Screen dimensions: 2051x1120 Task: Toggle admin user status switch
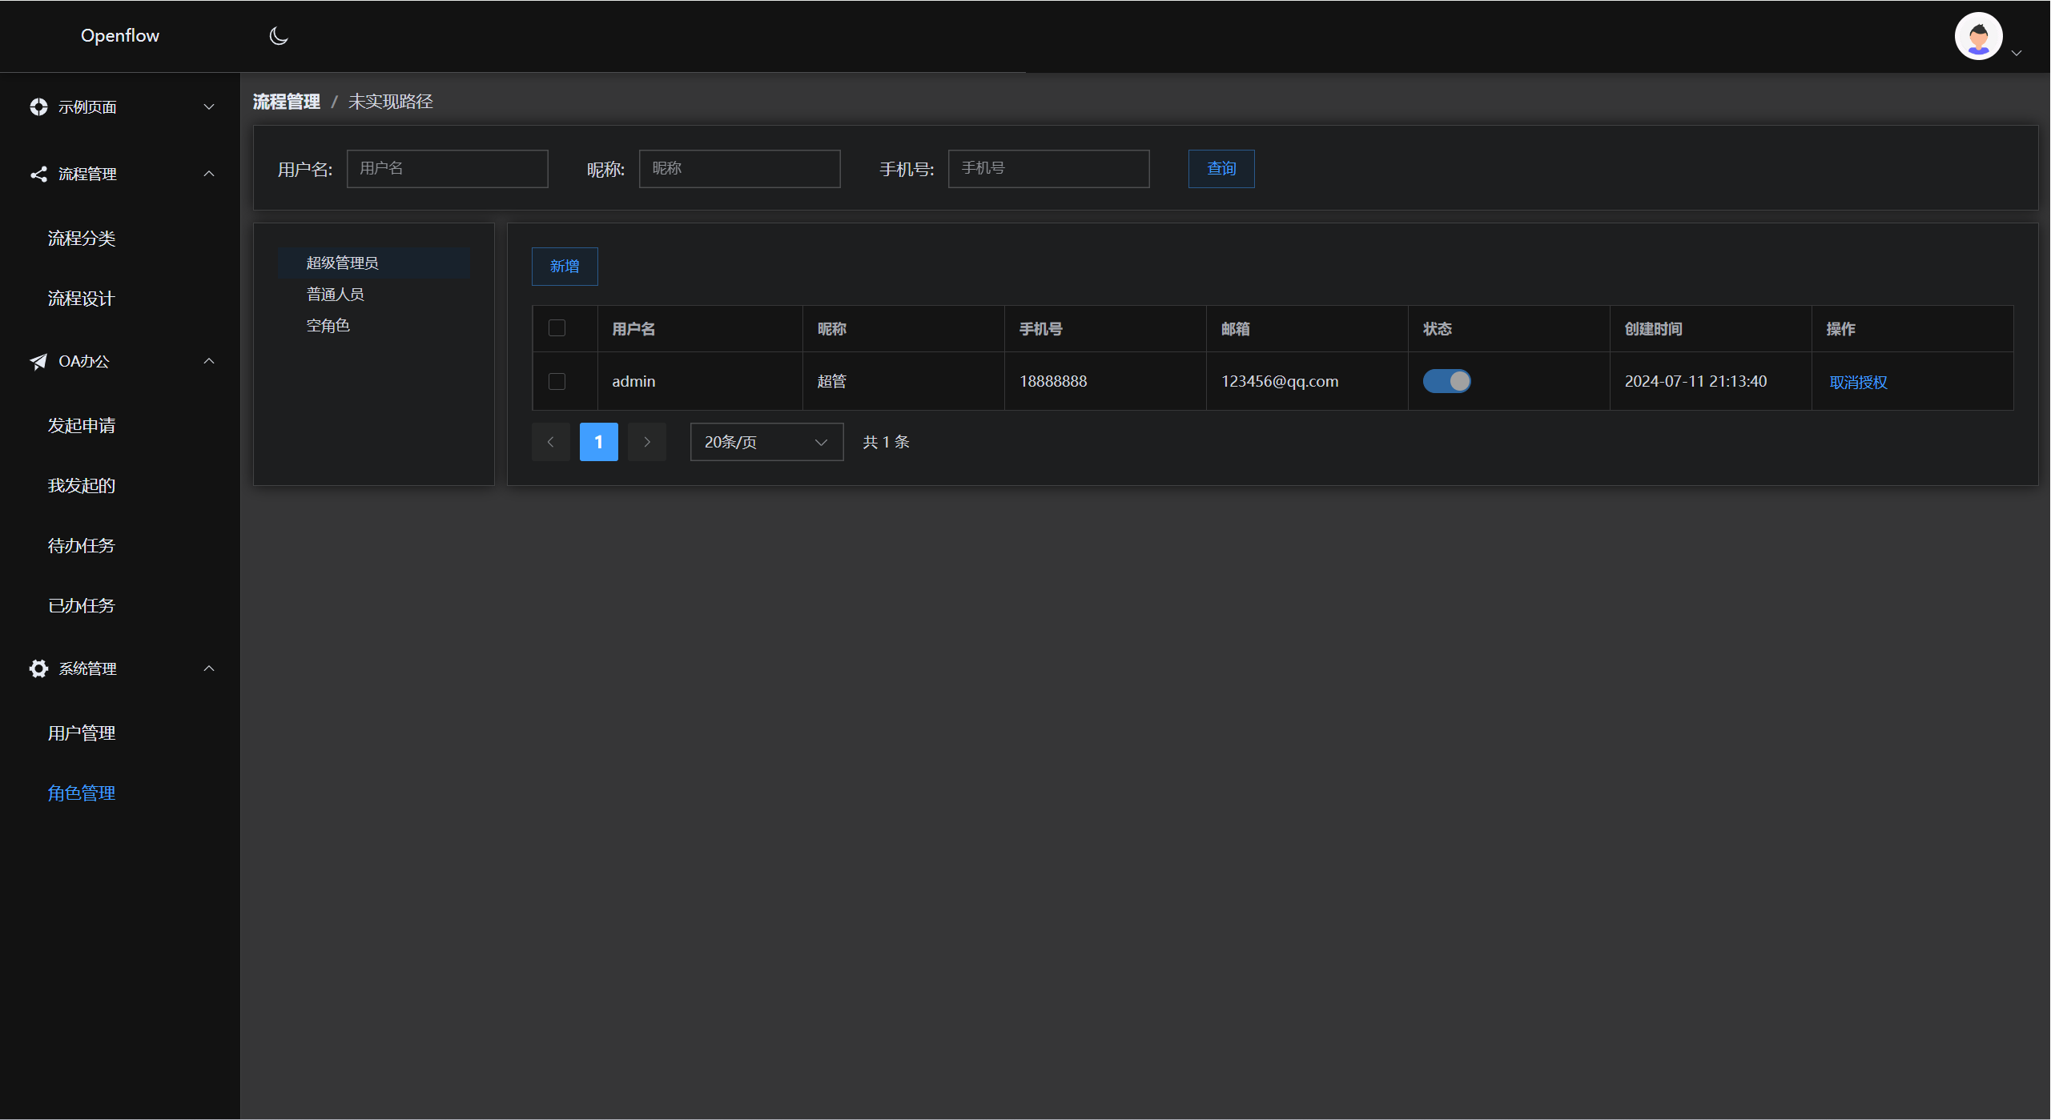1446,381
